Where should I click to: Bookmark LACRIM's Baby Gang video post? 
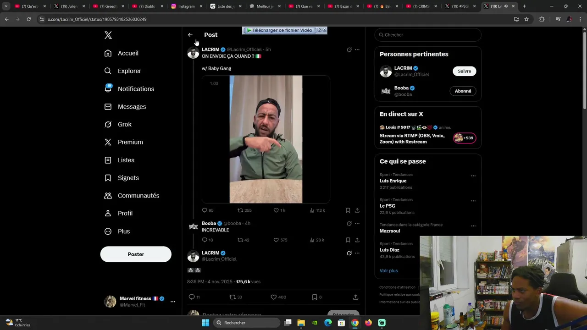(x=348, y=210)
